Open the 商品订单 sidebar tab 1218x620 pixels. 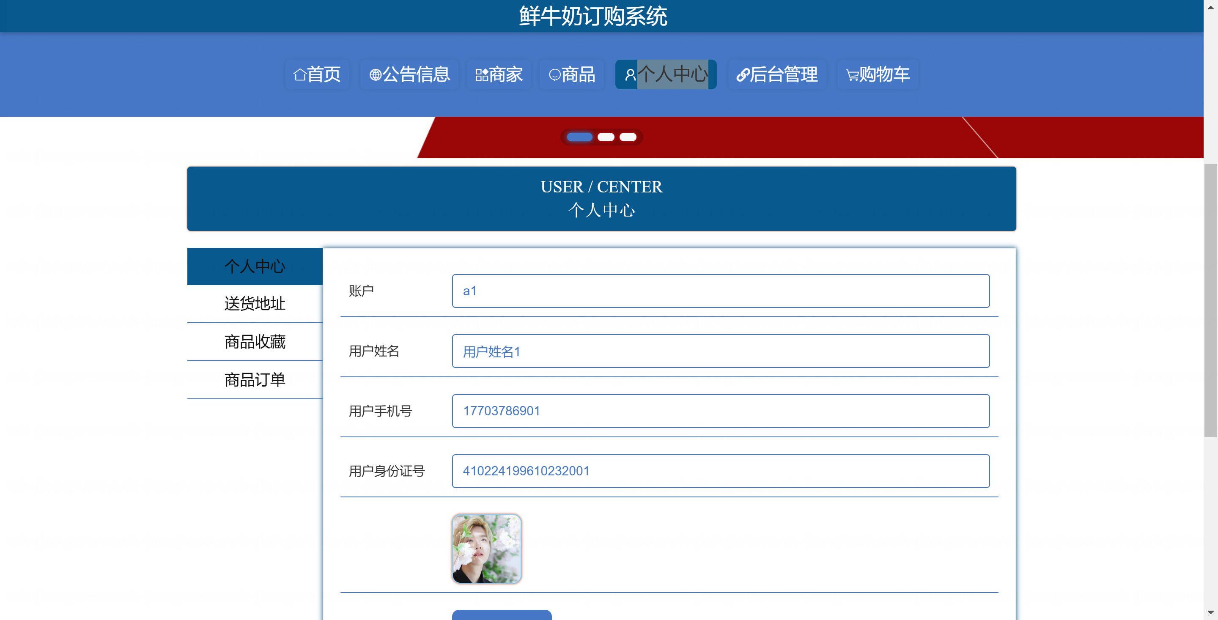pos(255,380)
